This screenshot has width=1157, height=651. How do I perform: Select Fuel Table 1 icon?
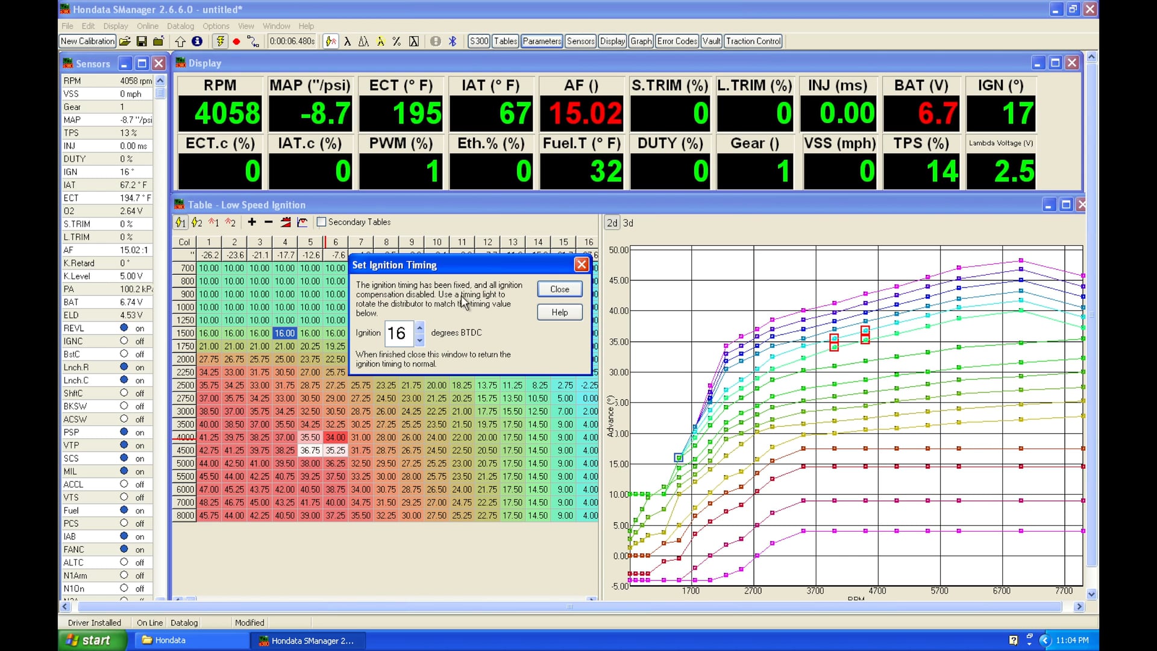pos(213,222)
